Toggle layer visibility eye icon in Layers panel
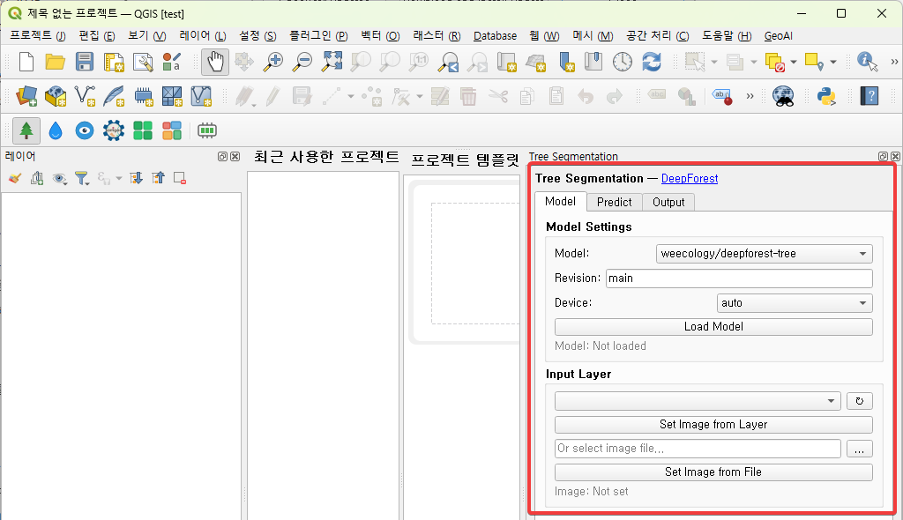Image resolution: width=903 pixels, height=520 pixels. point(59,179)
